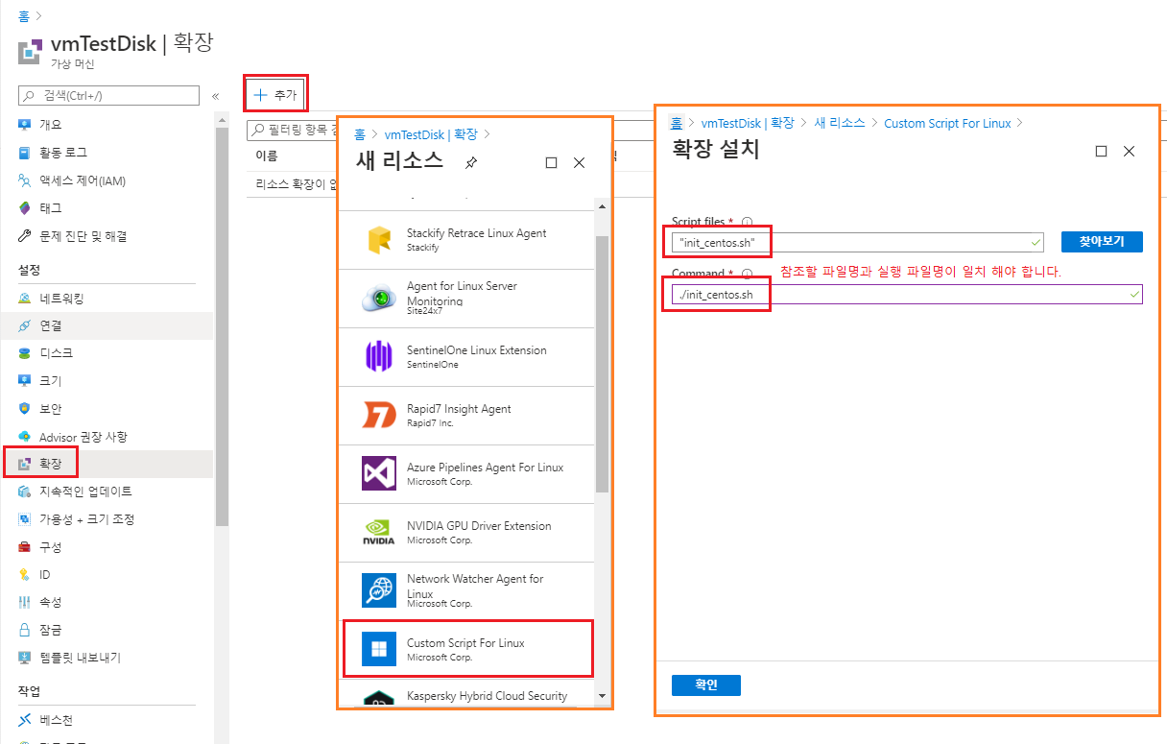Maximize the 확장 설치 panel
Screen dimensions: 1167x744
coord(1101,152)
